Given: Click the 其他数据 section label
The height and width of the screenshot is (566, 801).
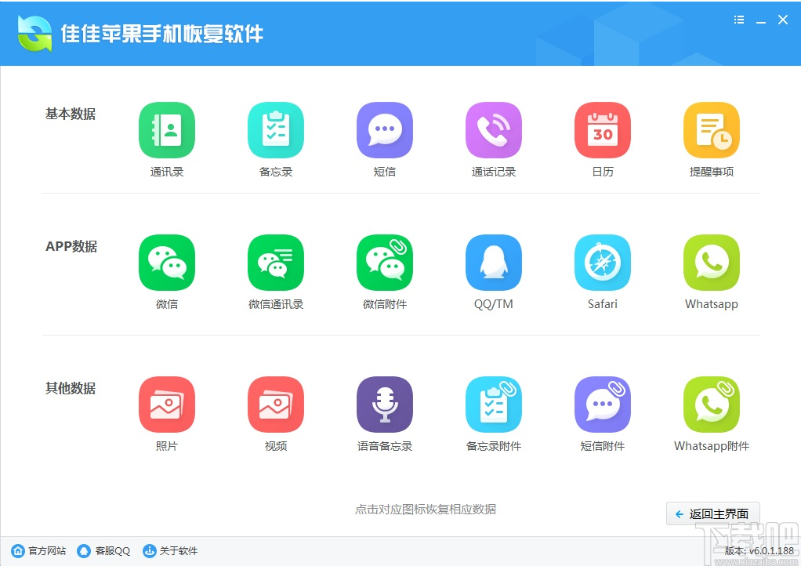Looking at the screenshot, I should click(71, 388).
